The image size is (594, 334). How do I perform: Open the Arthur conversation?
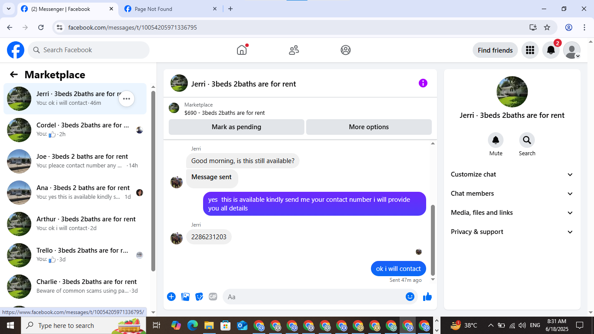(x=75, y=224)
